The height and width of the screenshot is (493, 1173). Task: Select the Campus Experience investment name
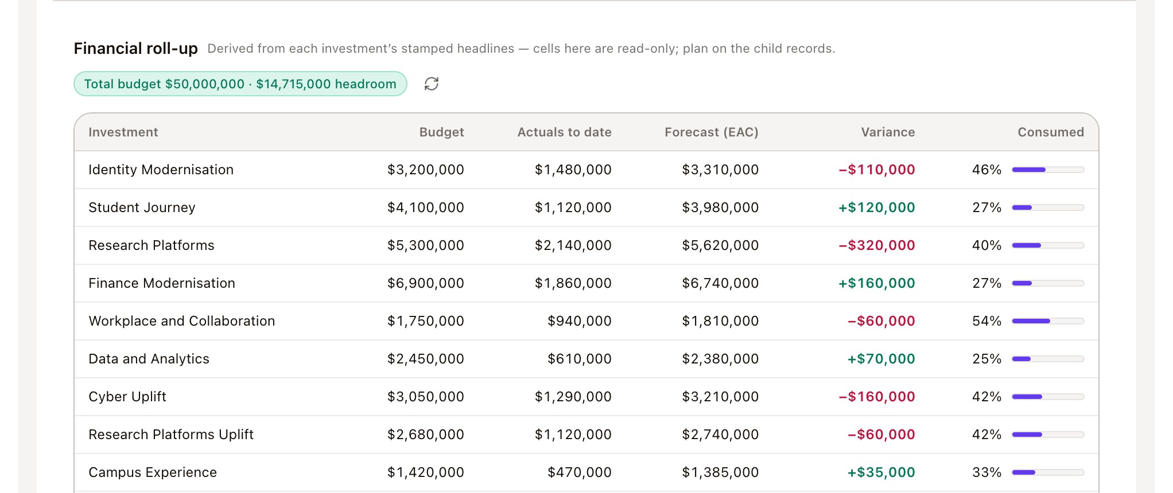pyautogui.click(x=153, y=472)
